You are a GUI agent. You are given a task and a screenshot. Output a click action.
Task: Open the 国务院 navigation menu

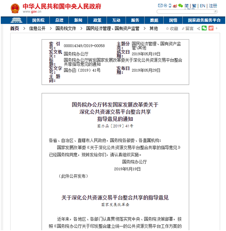pos(38,20)
